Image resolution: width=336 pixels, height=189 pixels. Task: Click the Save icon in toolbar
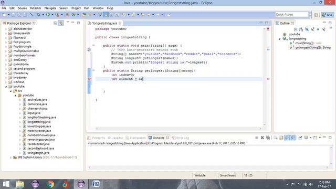point(13,15)
